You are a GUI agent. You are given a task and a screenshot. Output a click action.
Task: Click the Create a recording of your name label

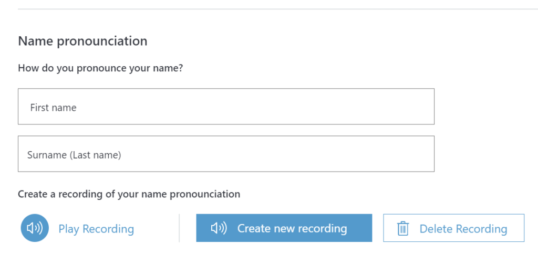coord(129,194)
